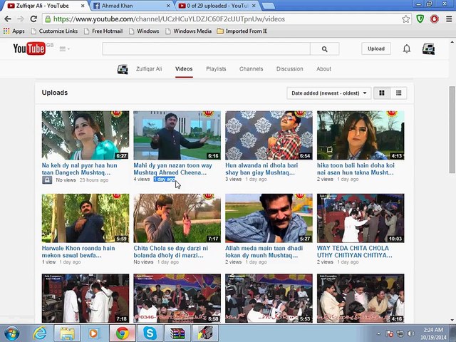The width and height of the screenshot is (456, 342).
Task: Open Windows Media Player from the taskbar
Action: coord(93,333)
